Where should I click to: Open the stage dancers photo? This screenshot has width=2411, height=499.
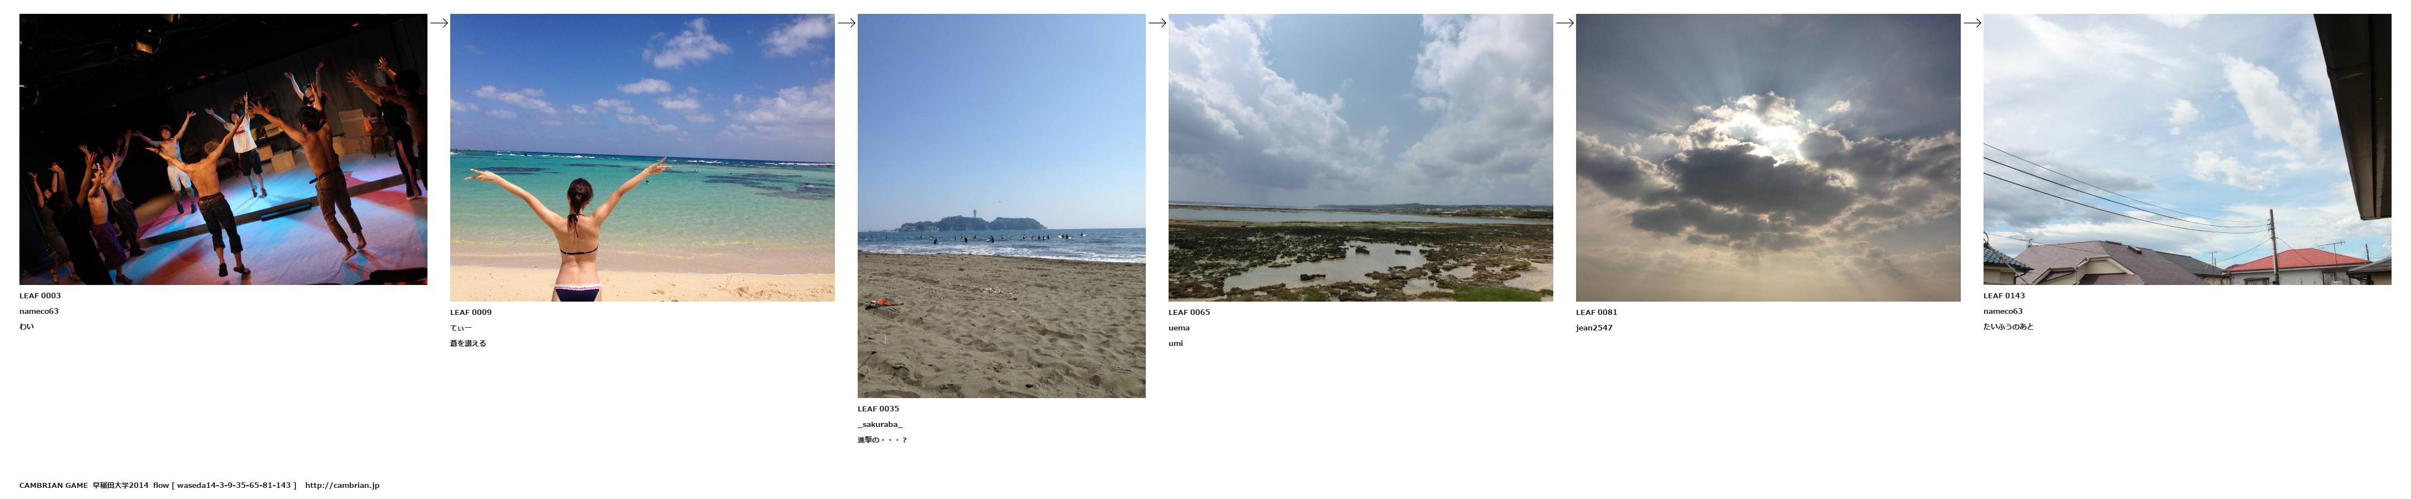(x=223, y=150)
